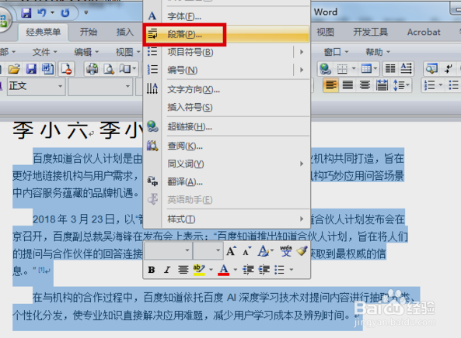
Task: Click the Research magnifier icon at toolbar right
Action: pos(431,69)
